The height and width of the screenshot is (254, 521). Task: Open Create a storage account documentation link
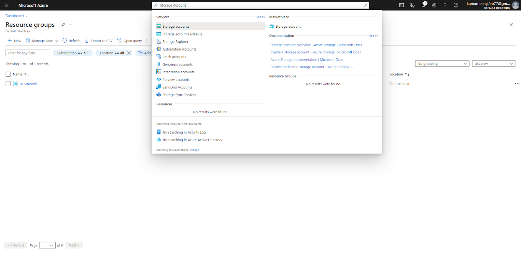tap(315, 52)
